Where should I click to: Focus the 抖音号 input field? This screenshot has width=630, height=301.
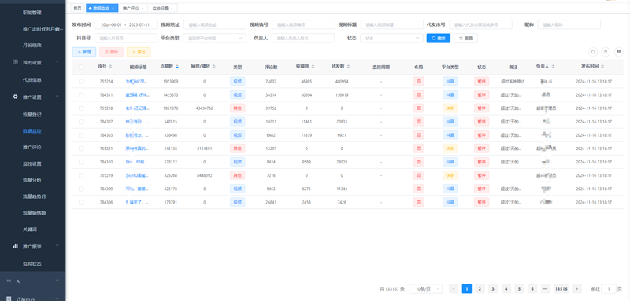tap(126, 38)
